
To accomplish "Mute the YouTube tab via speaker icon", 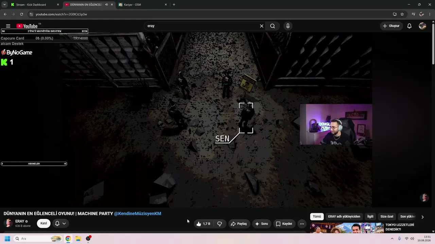I will pyautogui.click(x=106, y=5).
